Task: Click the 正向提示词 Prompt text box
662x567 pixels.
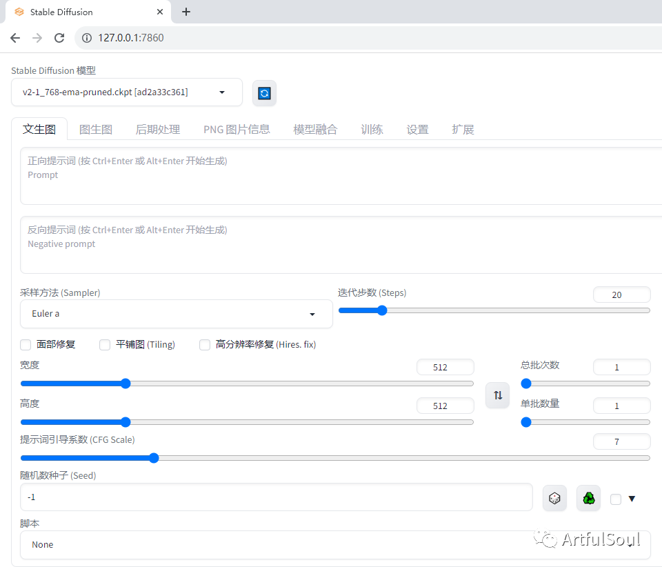Action: pos(341,176)
